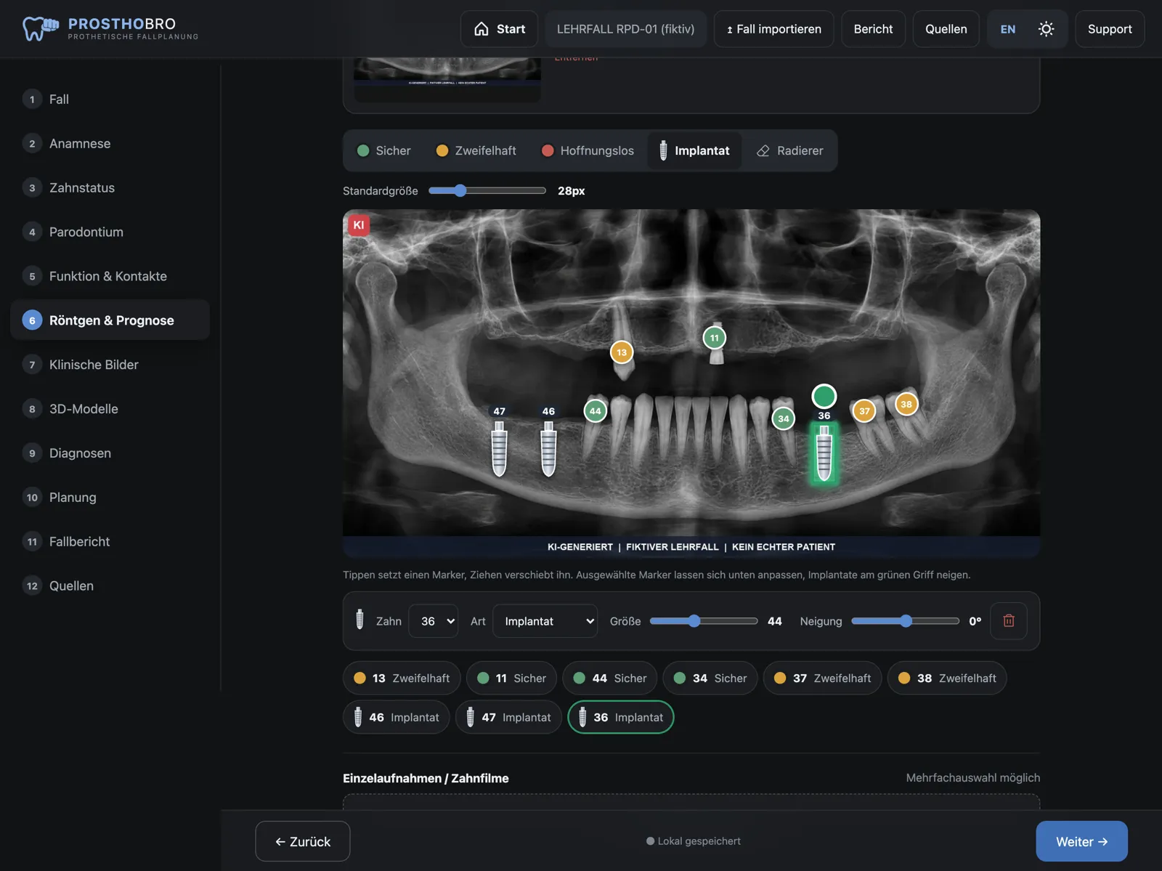The height and width of the screenshot is (871, 1162).
Task: Grab the green tilt handle above implant 36
Action: click(x=824, y=397)
